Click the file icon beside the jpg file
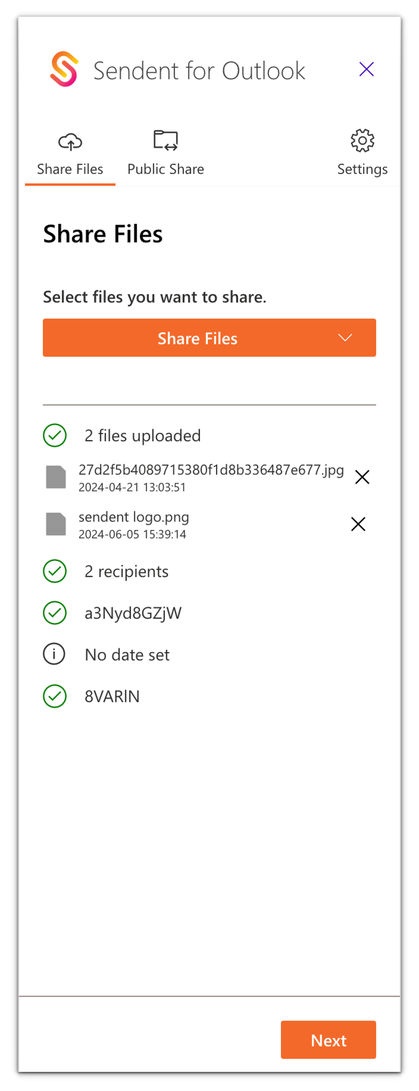Screen dimensions: 419x1091 point(56,477)
